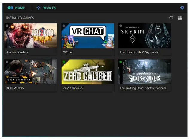The height and width of the screenshot is (139, 189).
Task: Toggle green status badge on Zero Caliber
Action: coord(64,62)
